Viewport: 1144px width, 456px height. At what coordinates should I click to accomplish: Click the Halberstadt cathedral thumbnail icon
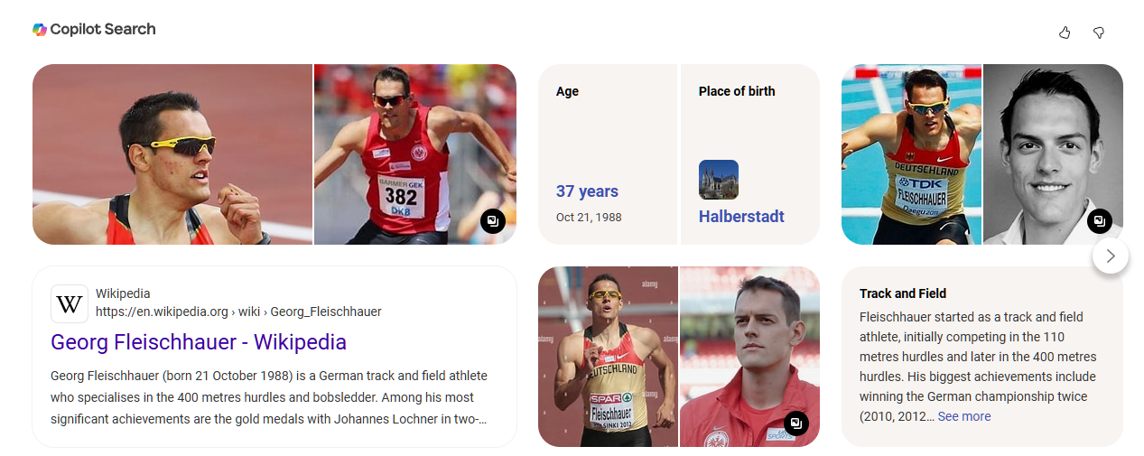(719, 180)
